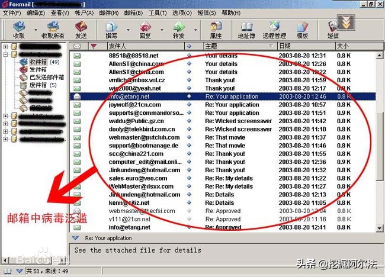Select mail from vmlich@mbox.vol.cz
Viewport: 385px width, 277px height.
pos(222,80)
